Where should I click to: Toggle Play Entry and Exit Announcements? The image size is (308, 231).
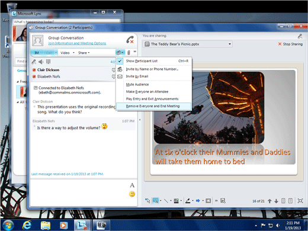(152, 99)
